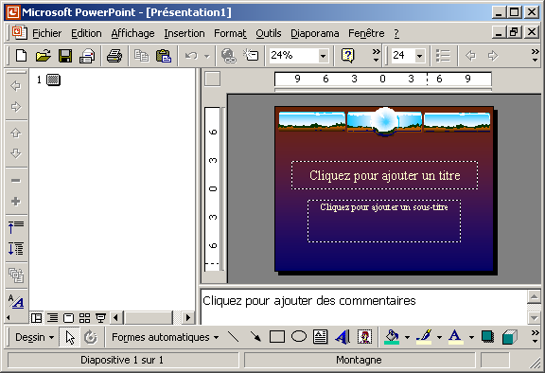This screenshot has width=545, height=373.
Task: Switch to Outline view
Action: coord(52,318)
